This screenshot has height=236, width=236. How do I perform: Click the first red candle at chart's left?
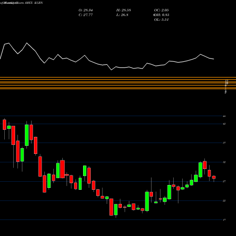4,125
